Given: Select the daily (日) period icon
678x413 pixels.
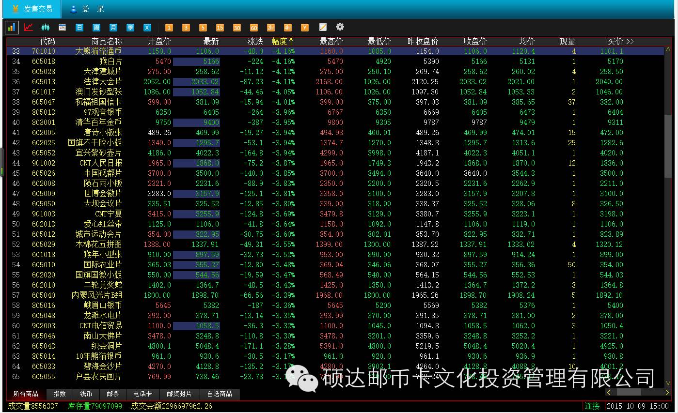Looking at the screenshot, I should pyautogui.click(x=79, y=28).
